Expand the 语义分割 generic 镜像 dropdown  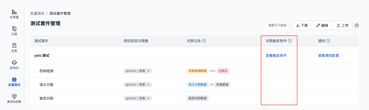click(138, 85)
